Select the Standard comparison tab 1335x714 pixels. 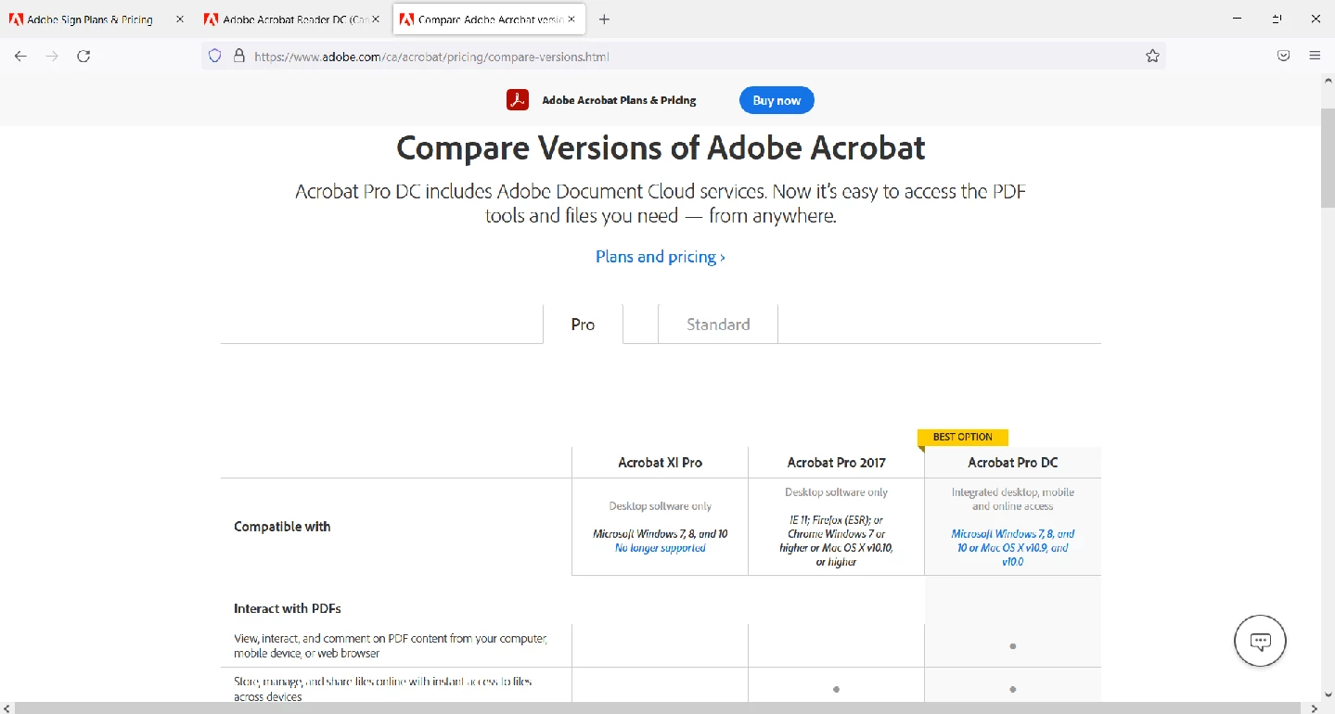coord(718,324)
